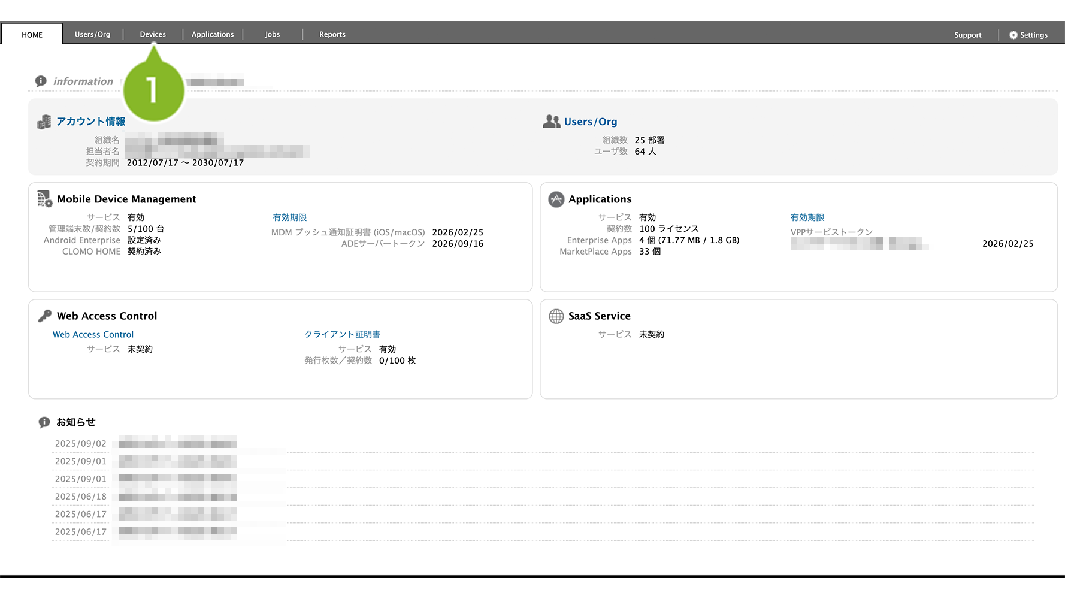The image size is (1065, 599).
Task: Click the お知らせ notice icon
Action: (x=44, y=422)
